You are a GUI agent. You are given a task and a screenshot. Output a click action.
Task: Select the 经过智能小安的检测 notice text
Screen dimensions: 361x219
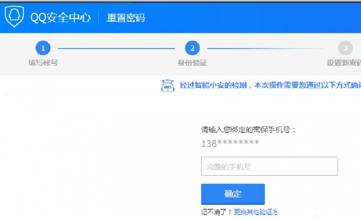[270, 85]
